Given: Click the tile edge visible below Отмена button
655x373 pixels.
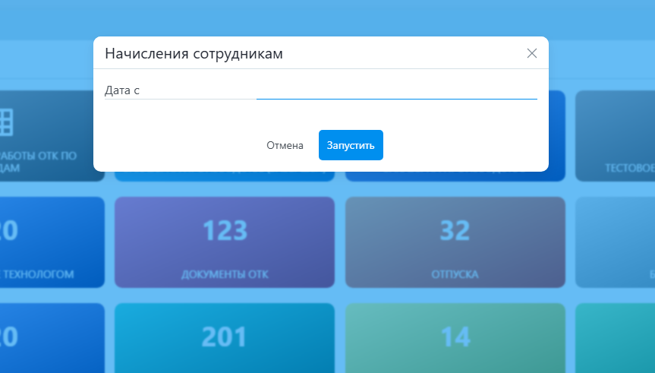Looking at the screenshot, I should coord(224,177).
